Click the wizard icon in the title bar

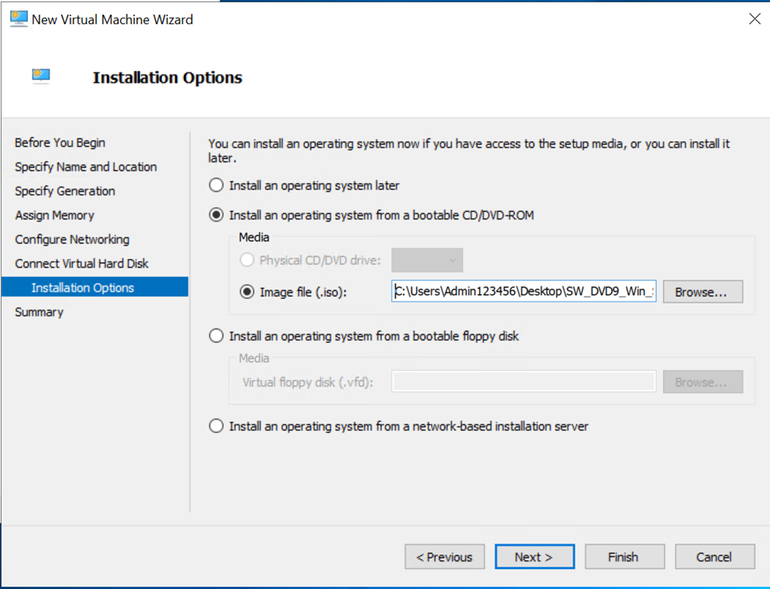17,18
